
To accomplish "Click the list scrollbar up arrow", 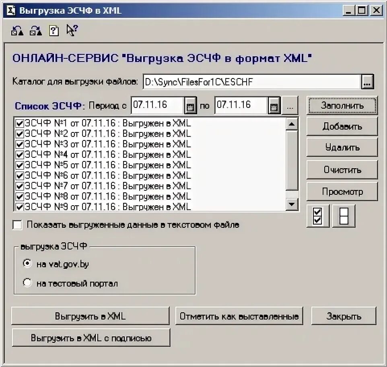I will [x=292, y=124].
